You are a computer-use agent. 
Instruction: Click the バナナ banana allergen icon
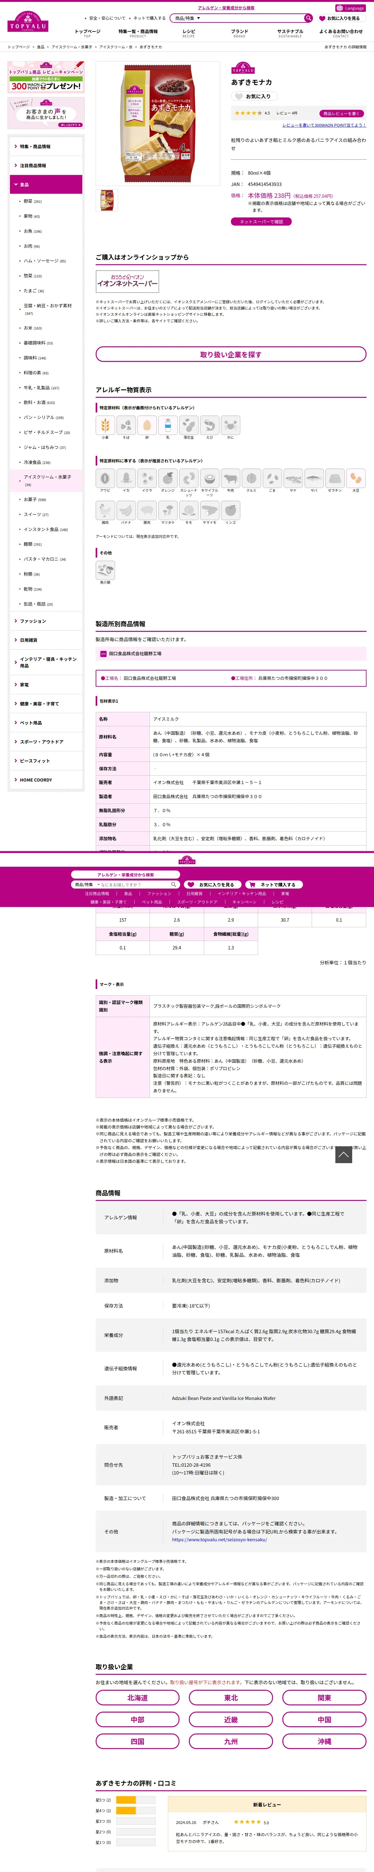point(126,510)
